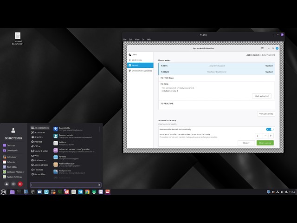Click the View all kernels button
This screenshot has width=297, height=223.
coord(266,114)
